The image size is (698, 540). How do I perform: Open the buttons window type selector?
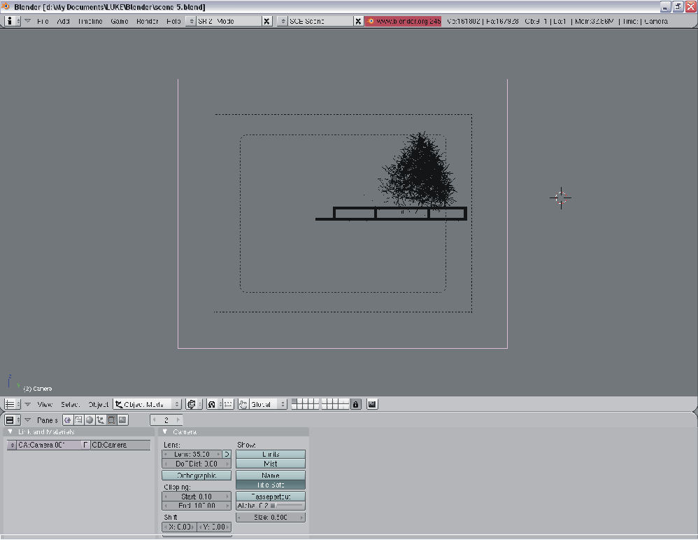click(x=13, y=420)
